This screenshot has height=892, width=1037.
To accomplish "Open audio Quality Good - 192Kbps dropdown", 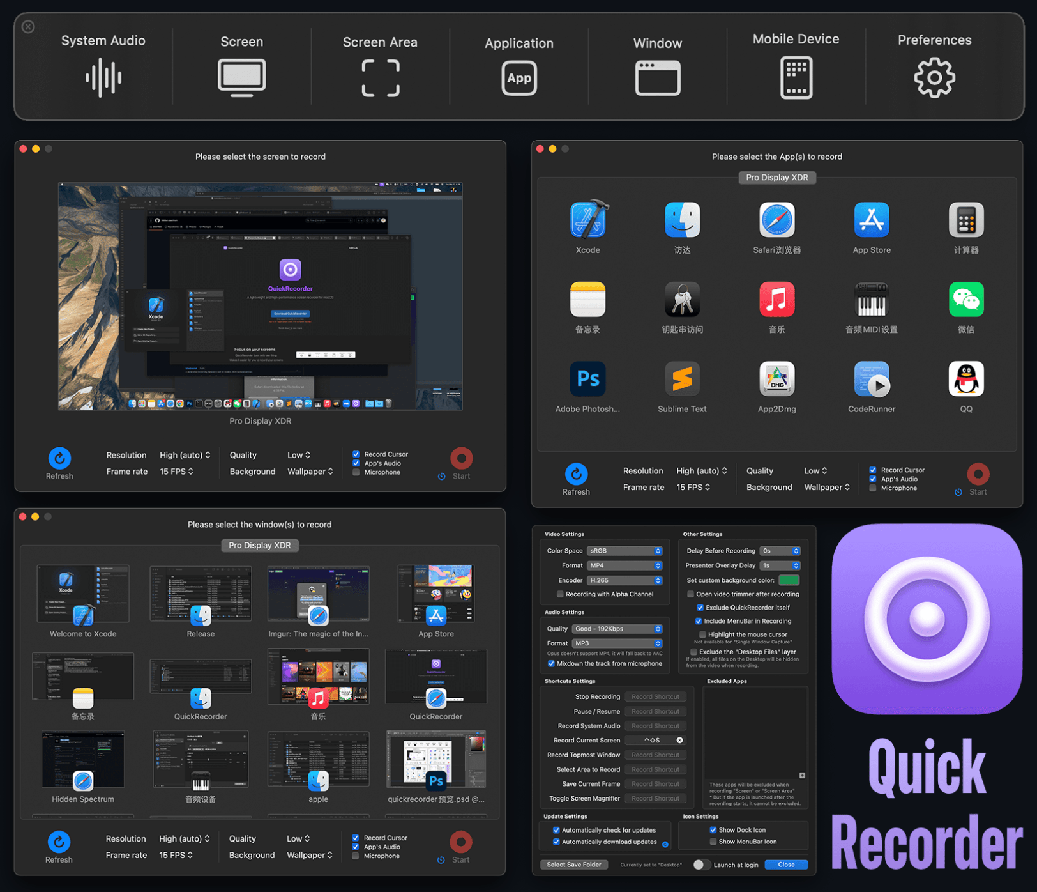I will click(x=617, y=629).
